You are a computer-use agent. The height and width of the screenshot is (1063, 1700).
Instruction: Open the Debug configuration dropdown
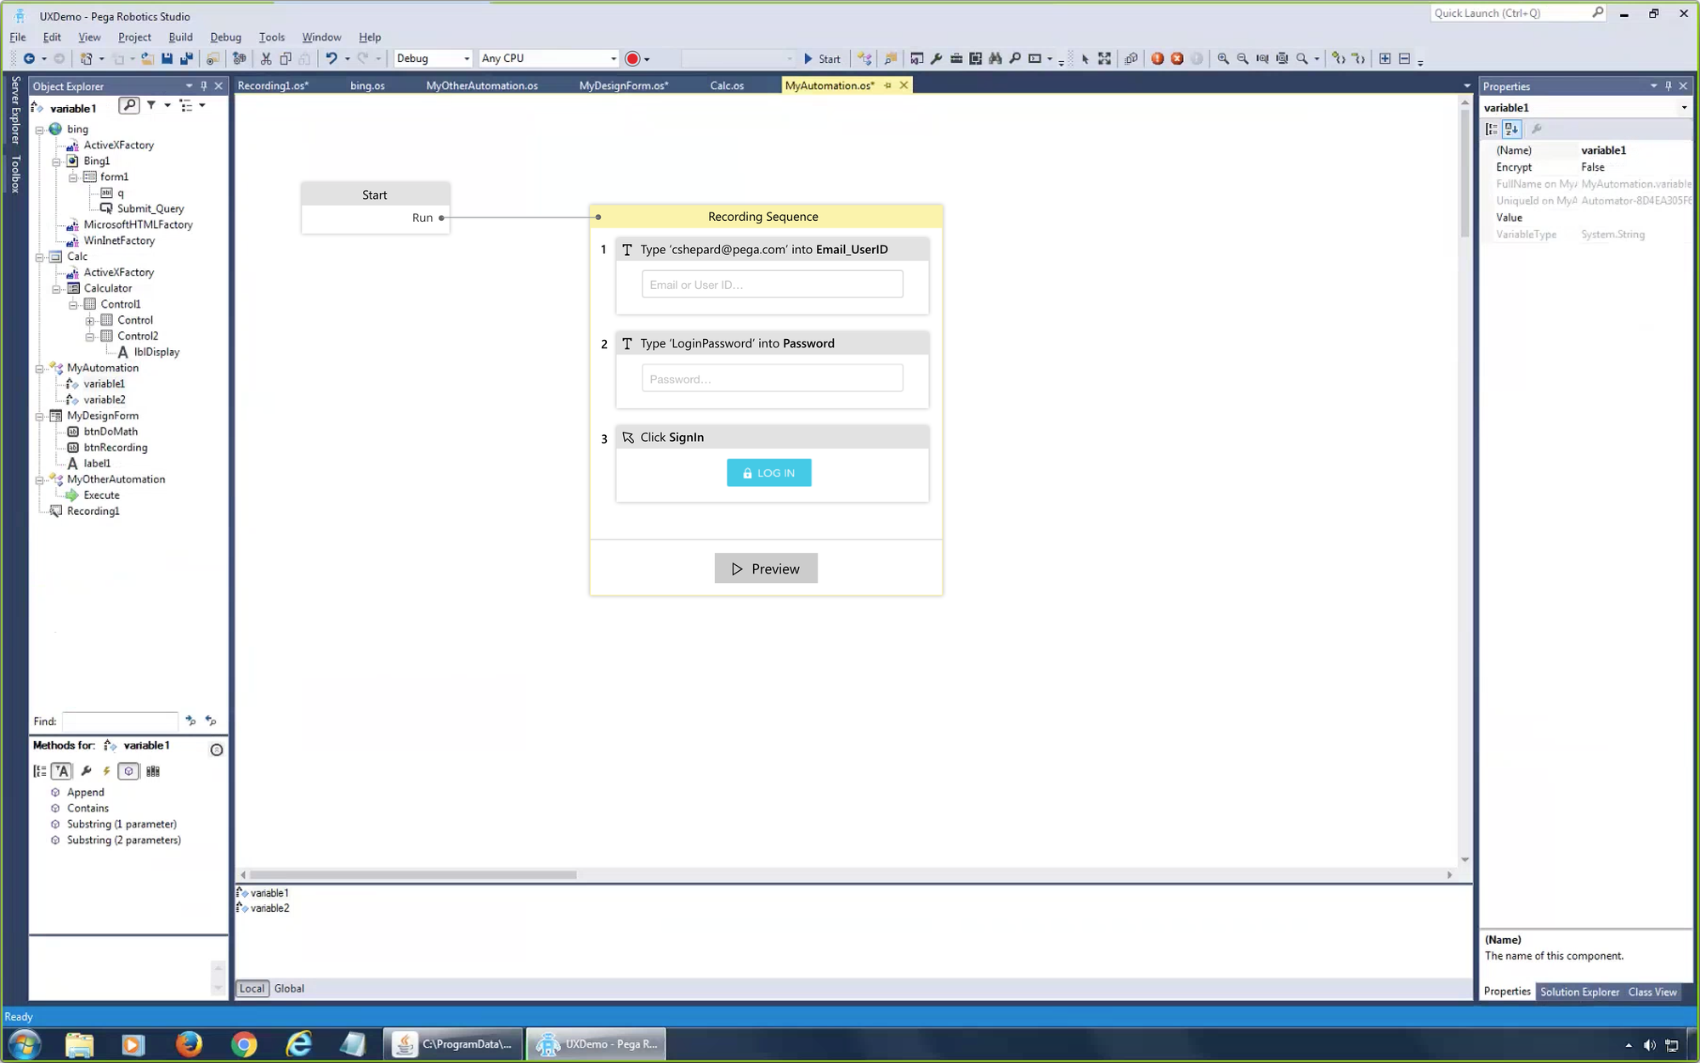466,59
